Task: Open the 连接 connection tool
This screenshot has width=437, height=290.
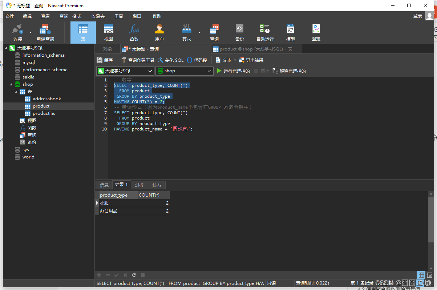Action: coord(17,33)
